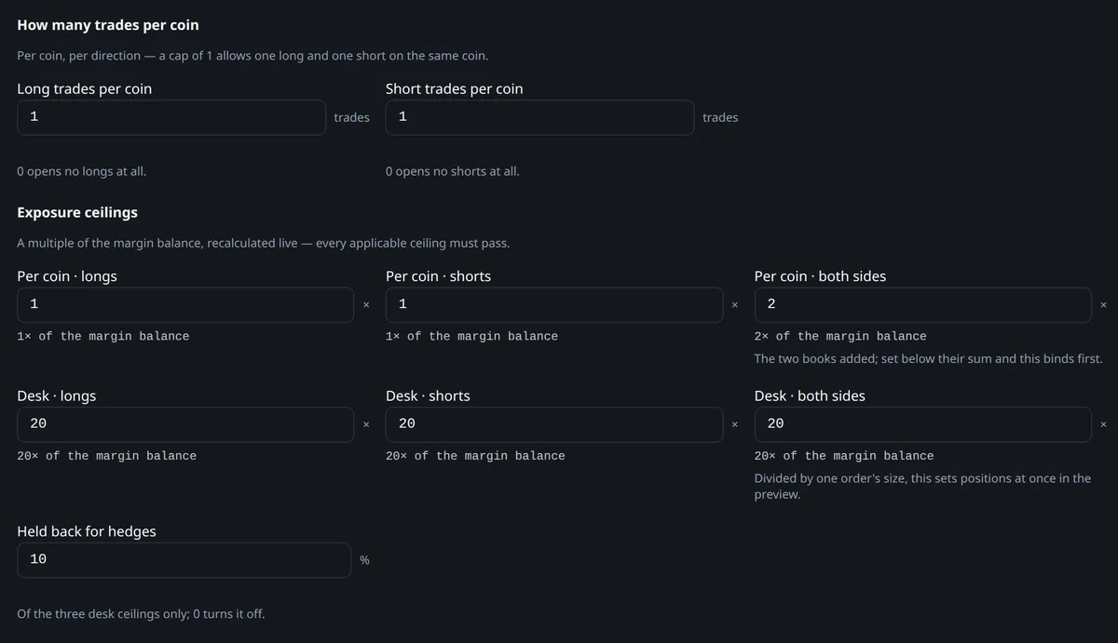Viewport: 1118px width, 643px height.
Task: Click the 'Per coin · both sides' label
Action: click(820, 276)
